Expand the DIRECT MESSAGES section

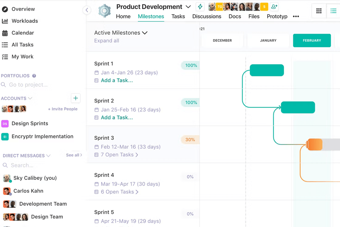coord(48,155)
